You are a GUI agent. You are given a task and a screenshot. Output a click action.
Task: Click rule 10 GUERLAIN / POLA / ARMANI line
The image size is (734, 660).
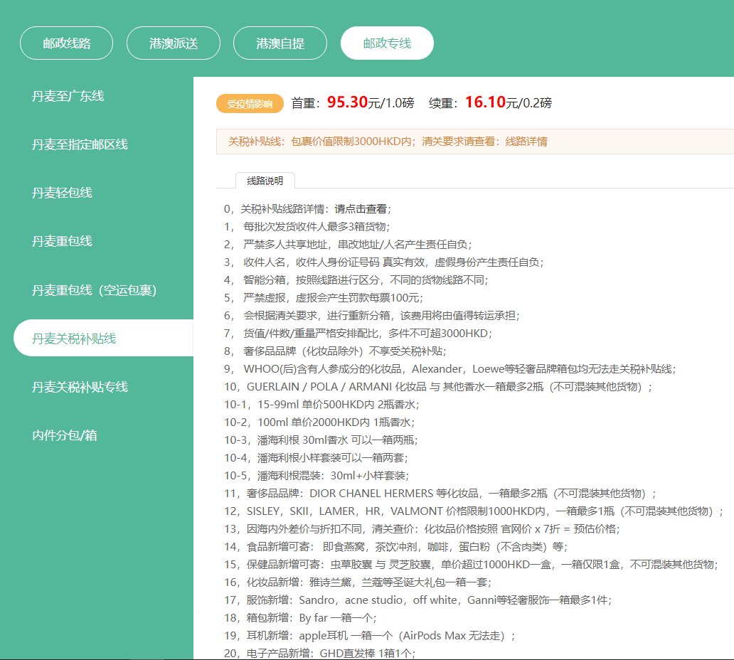click(x=438, y=387)
